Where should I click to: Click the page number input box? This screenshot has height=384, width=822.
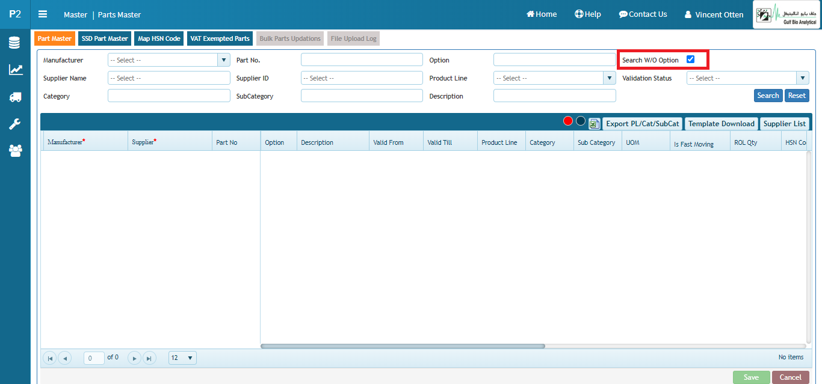point(94,358)
